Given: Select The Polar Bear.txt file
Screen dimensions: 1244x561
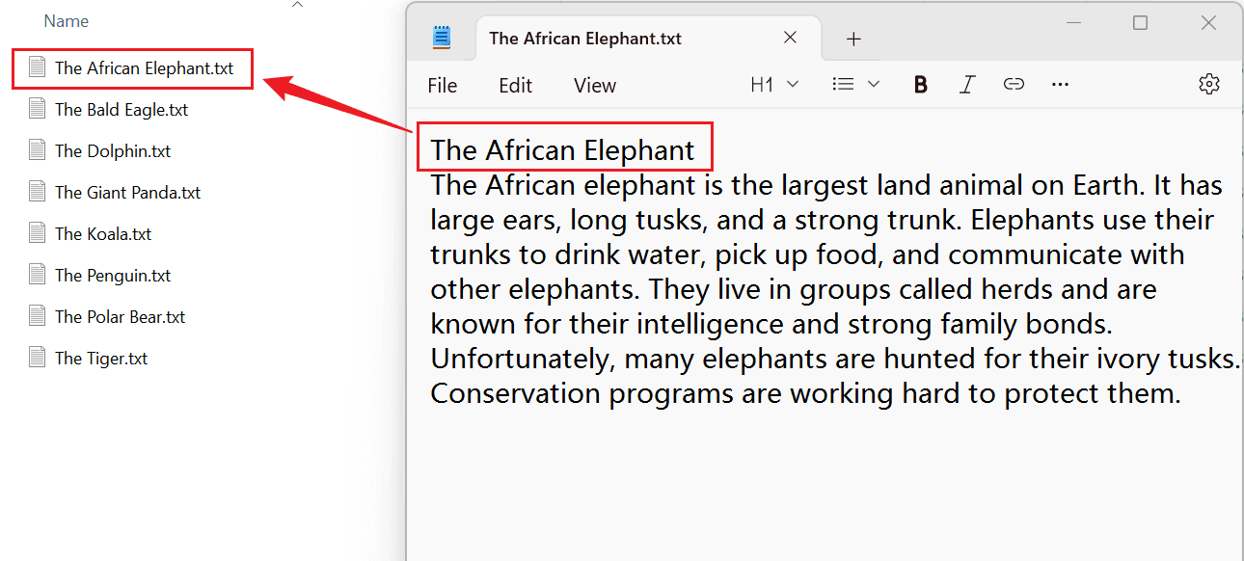Looking at the screenshot, I should pos(120,317).
